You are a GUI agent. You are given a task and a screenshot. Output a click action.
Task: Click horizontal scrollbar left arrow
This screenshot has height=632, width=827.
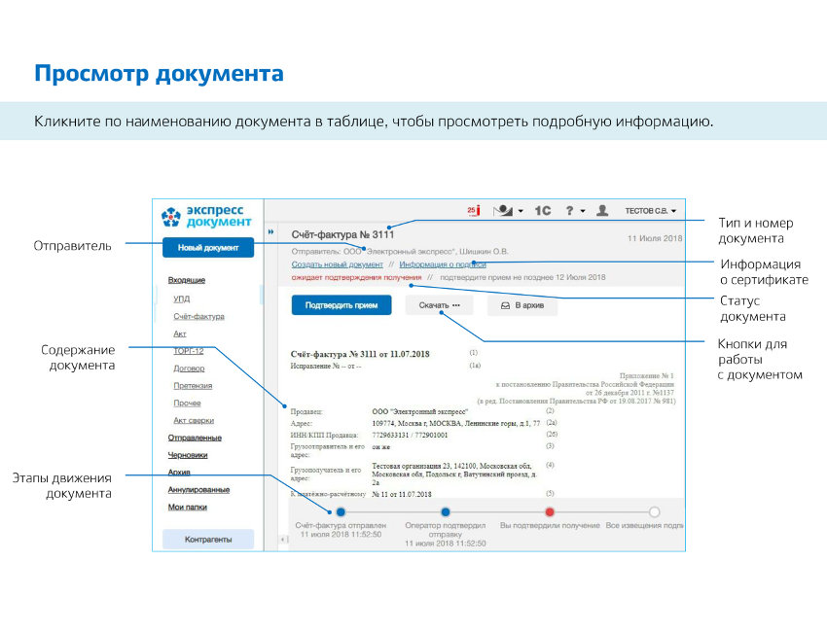coord(283,540)
